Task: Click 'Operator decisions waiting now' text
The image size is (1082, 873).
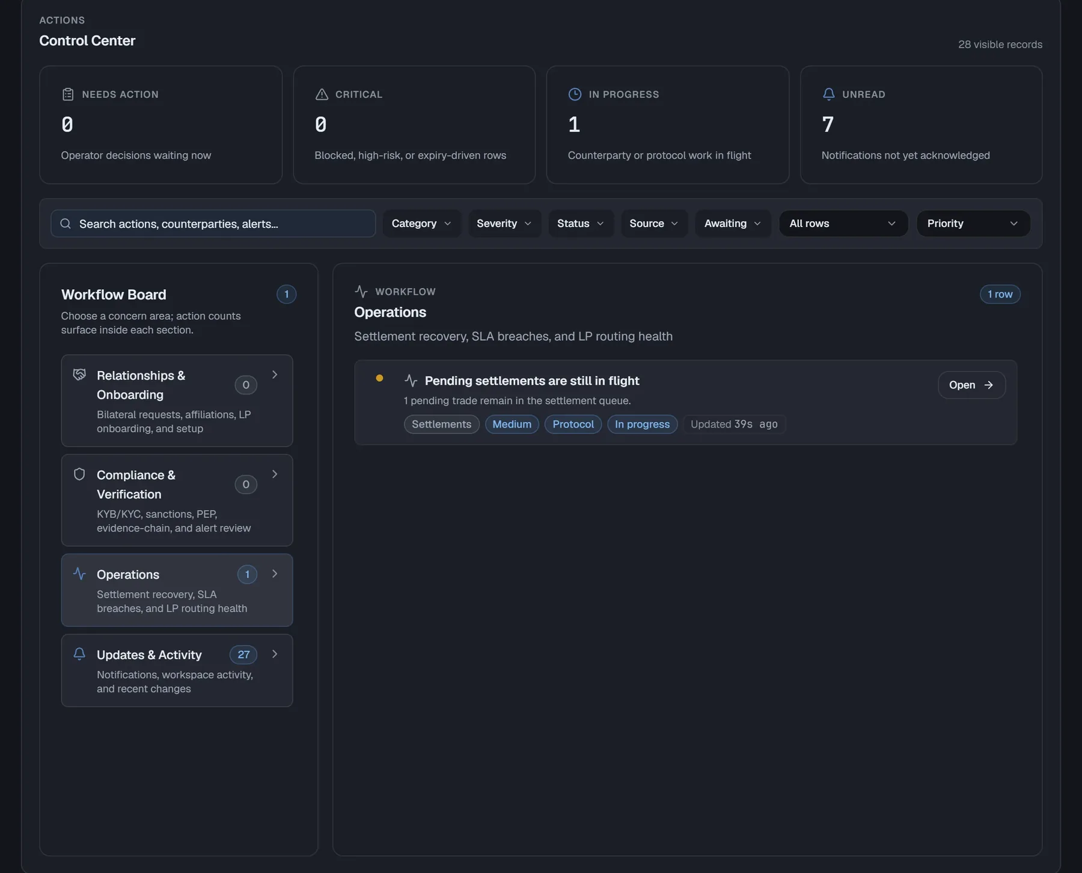Action: [136, 155]
